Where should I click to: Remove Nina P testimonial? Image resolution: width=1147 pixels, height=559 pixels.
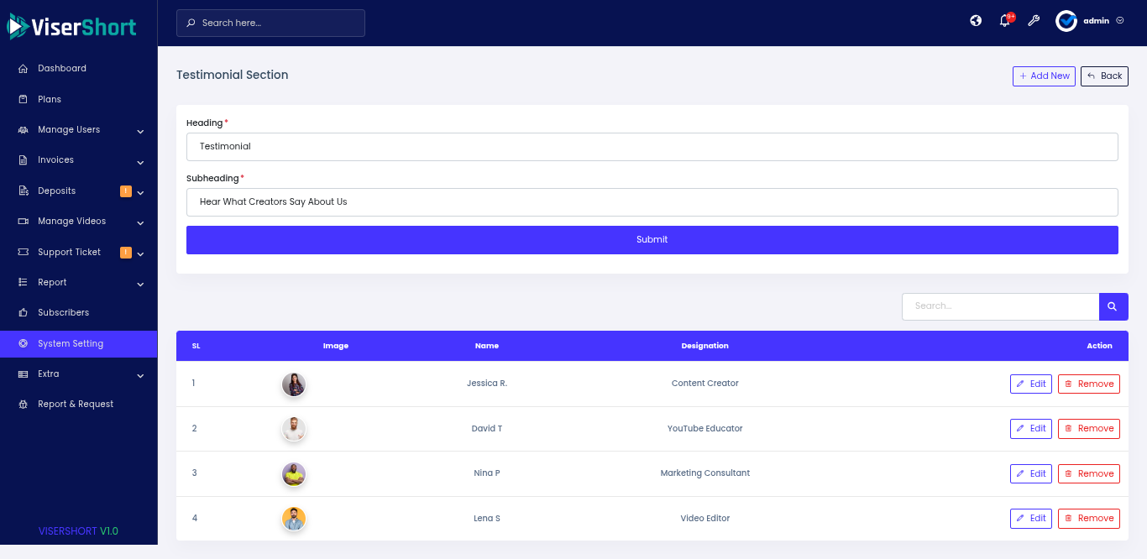point(1088,474)
